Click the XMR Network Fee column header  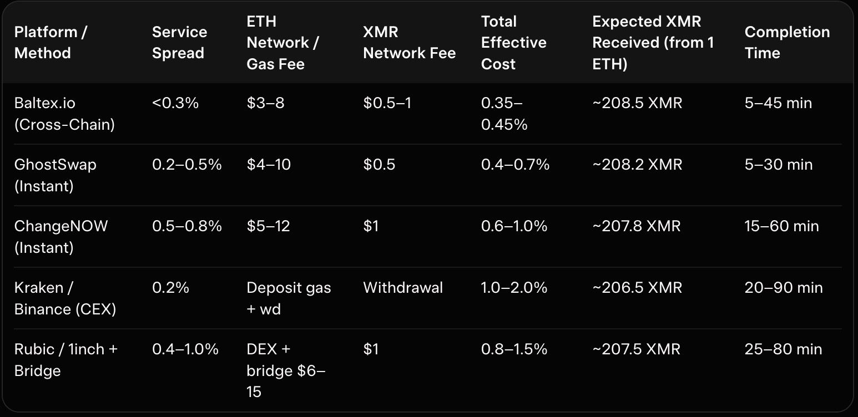[x=409, y=43]
